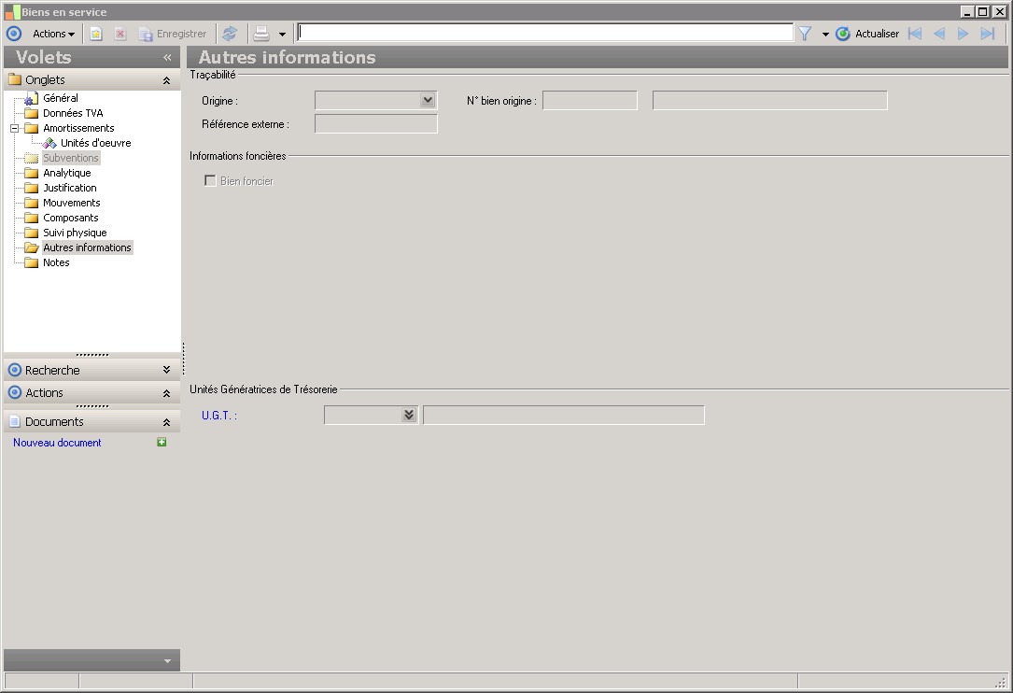1013x693 pixels.
Task: Select the Subventions tree item
Action: click(70, 158)
